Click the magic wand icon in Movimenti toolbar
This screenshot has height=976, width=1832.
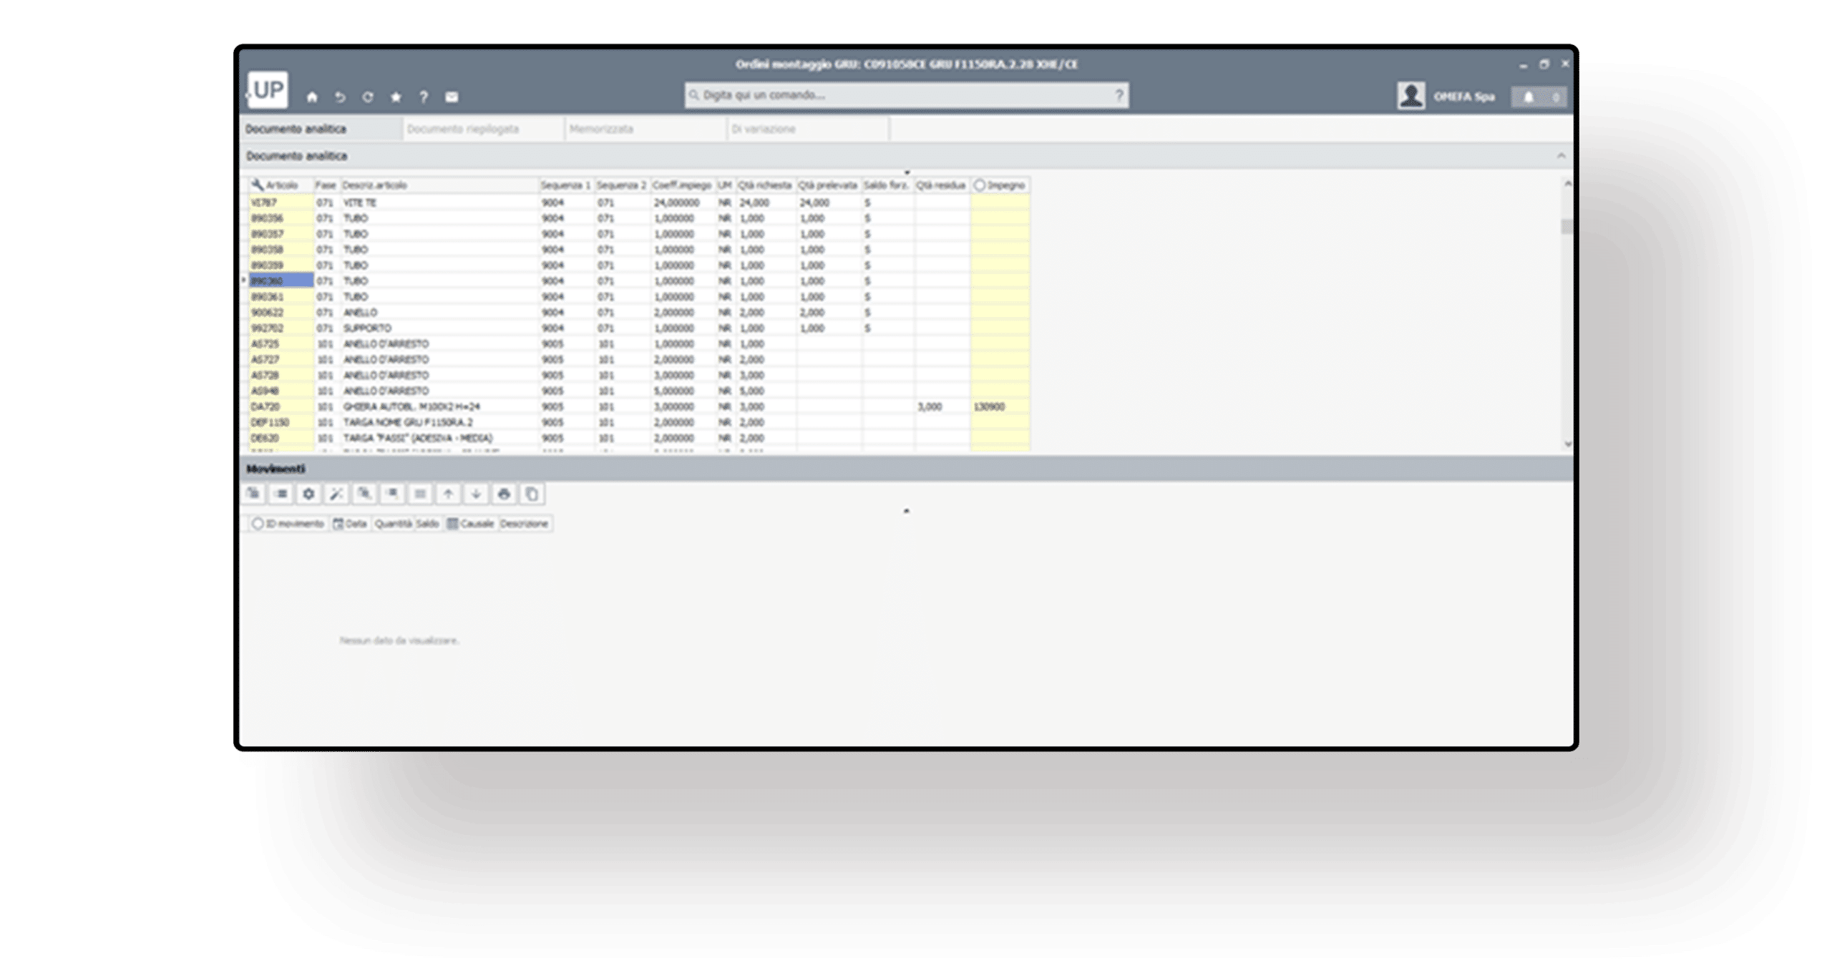click(336, 494)
